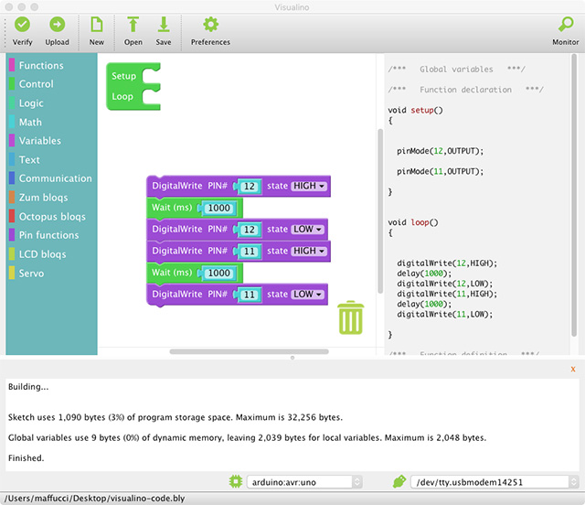The image size is (585, 505).
Task: Create a new file with New icon
Action: point(97,26)
